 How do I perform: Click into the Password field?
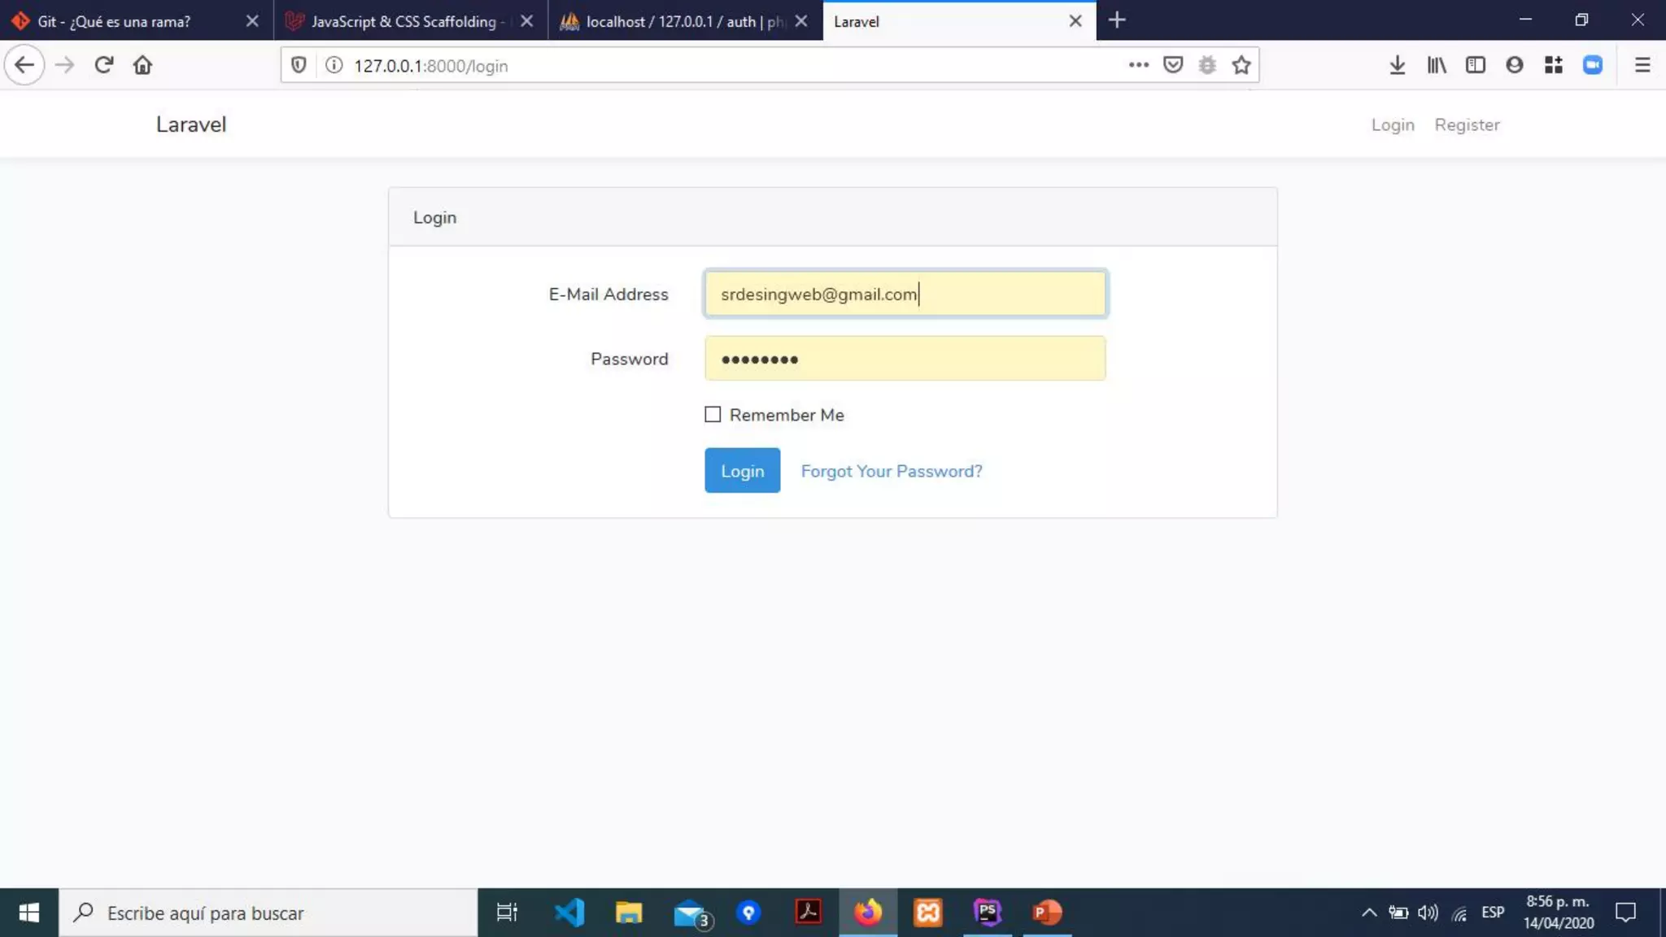coord(905,359)
